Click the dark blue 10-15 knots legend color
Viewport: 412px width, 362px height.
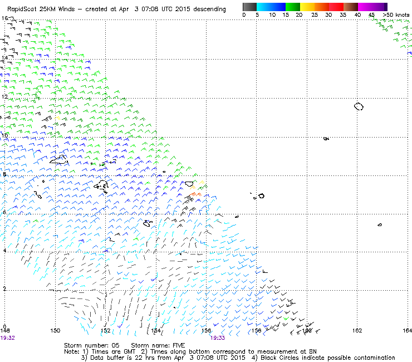click(x=278, y=7)
